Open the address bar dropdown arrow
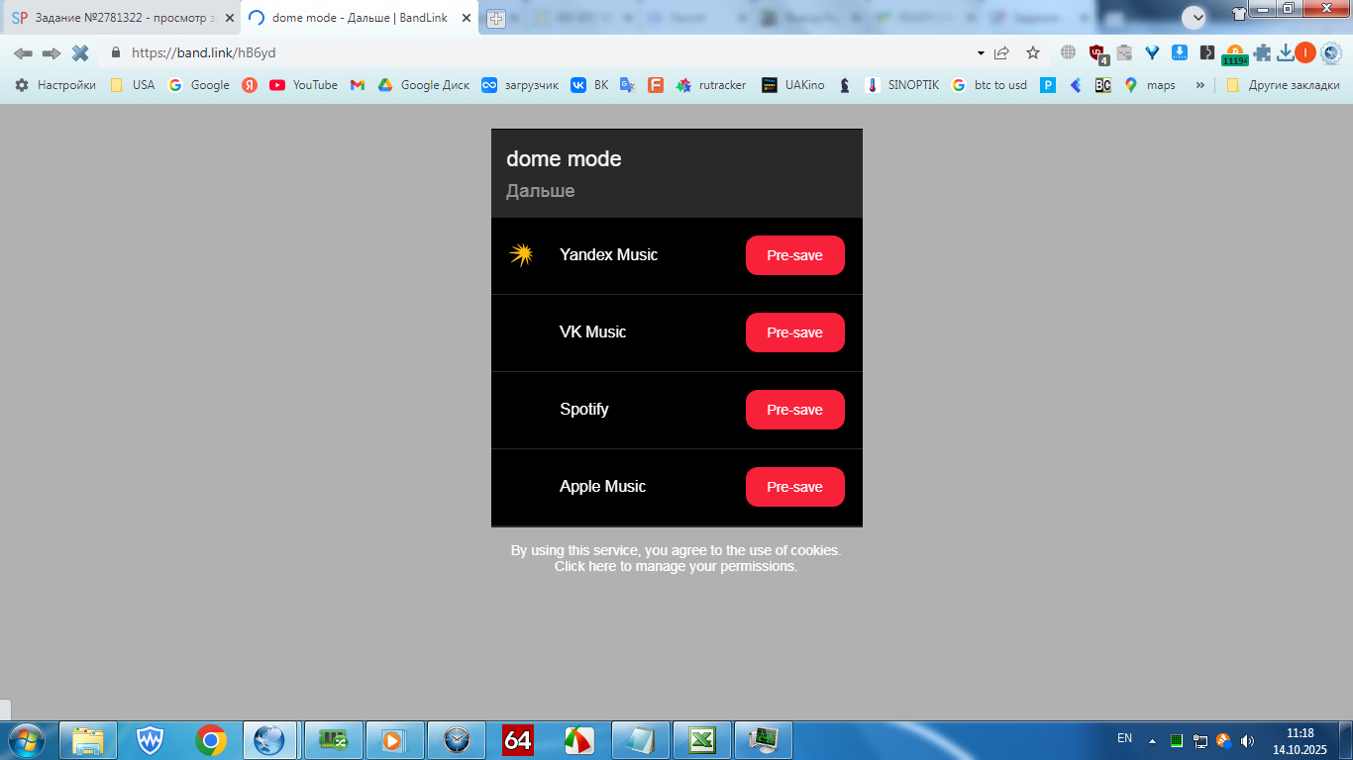This screenshot has height=760, width=1353. pyautogui.click(x=981, y=52)
